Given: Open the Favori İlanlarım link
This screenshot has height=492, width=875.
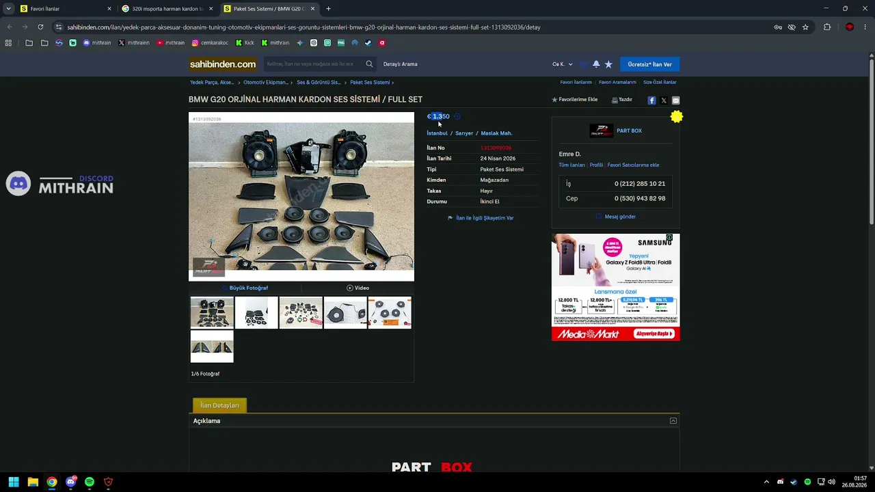Looking at the screenshot, I should (576, 83).
